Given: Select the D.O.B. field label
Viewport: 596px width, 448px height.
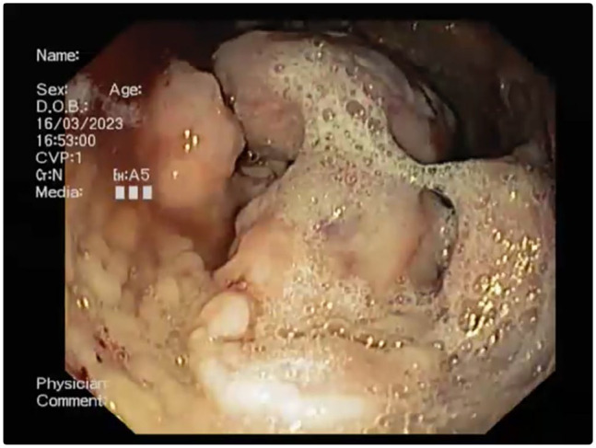Looking at the screenshot, I should click(x=61, y=108).
